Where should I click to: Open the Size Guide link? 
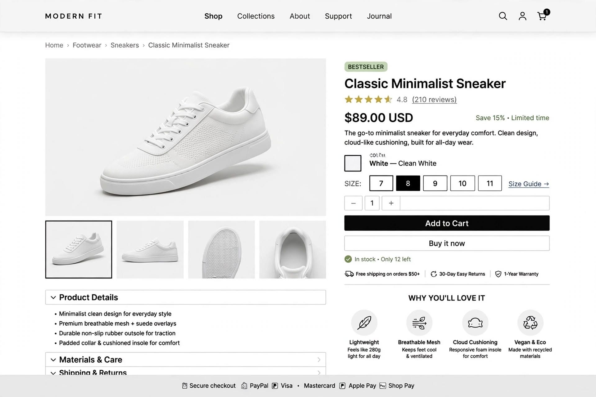pyautogui.click(x=529, y=184)
